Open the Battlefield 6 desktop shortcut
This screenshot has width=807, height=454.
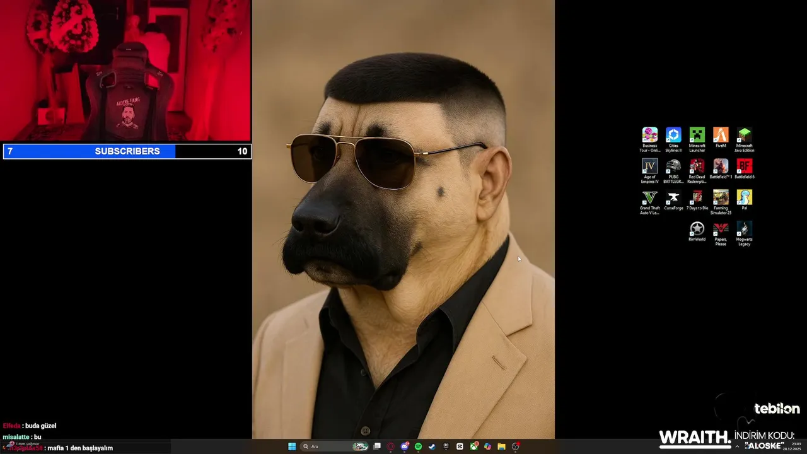745,169
